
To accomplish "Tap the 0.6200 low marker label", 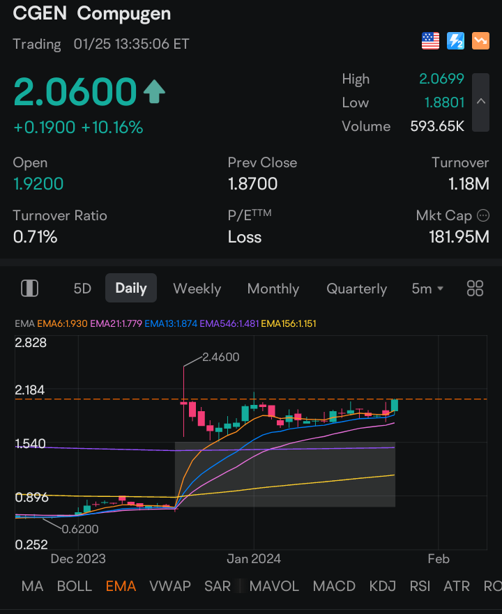I will coord(80,529).
